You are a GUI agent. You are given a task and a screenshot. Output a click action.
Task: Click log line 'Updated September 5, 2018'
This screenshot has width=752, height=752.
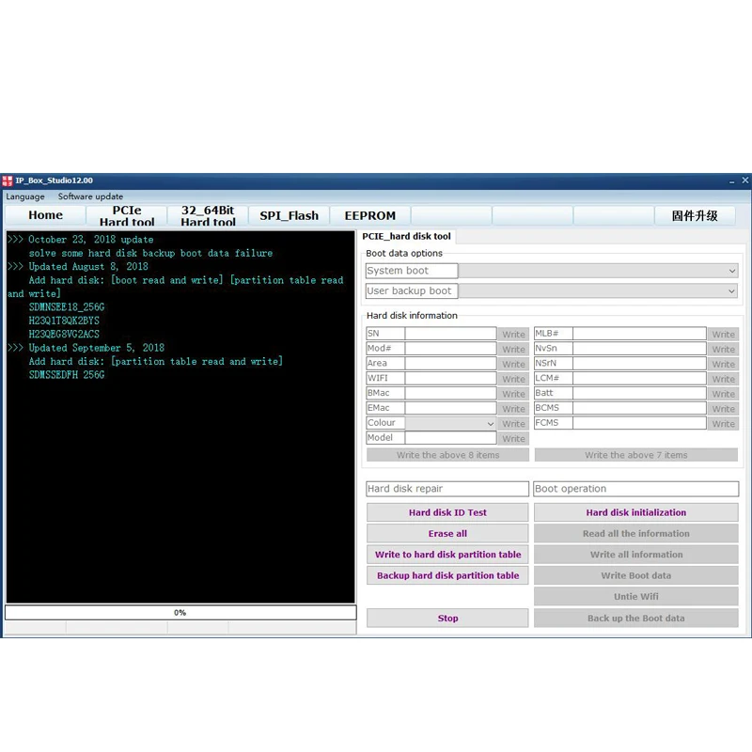point(96,348)
